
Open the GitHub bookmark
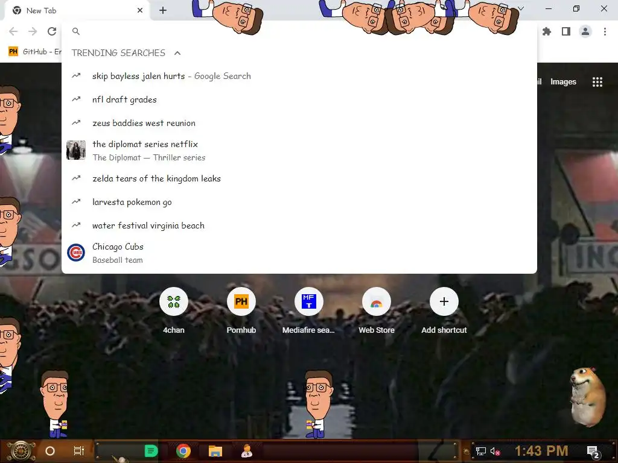click(35, 52)
